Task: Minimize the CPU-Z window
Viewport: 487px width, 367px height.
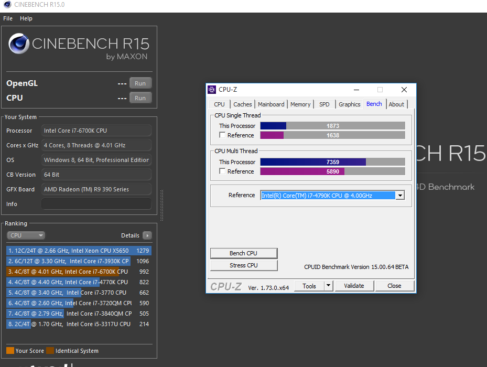Action: 356,90
